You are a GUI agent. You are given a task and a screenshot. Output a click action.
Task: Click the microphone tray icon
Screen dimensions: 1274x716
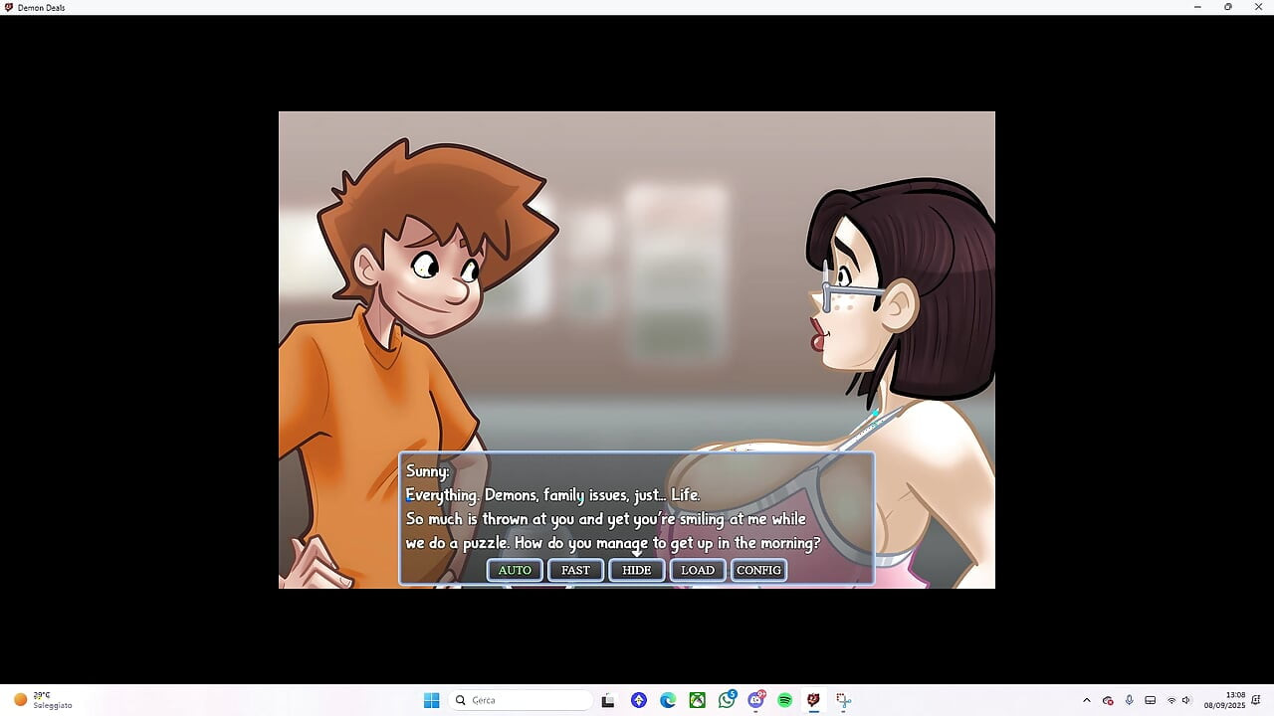pyautogui.click(x=1129, y=700)
